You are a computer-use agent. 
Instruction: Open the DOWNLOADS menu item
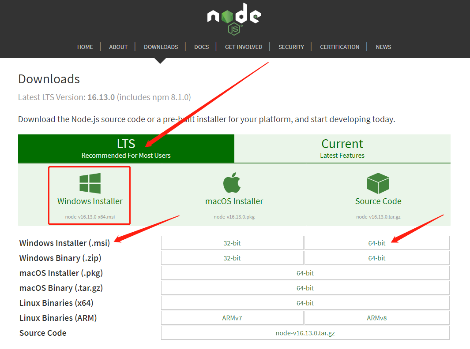(x=161, y=47)
